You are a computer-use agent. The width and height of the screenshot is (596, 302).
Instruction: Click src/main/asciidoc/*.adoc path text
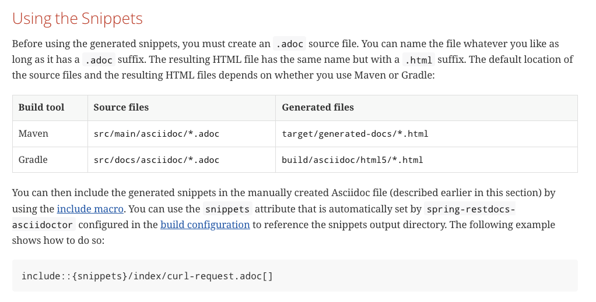click(x=157, y=134)
